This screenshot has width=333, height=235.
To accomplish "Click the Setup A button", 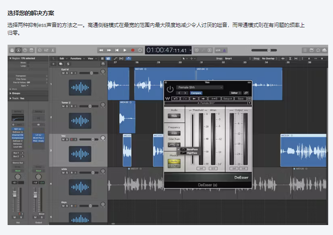I will (227, 99).
